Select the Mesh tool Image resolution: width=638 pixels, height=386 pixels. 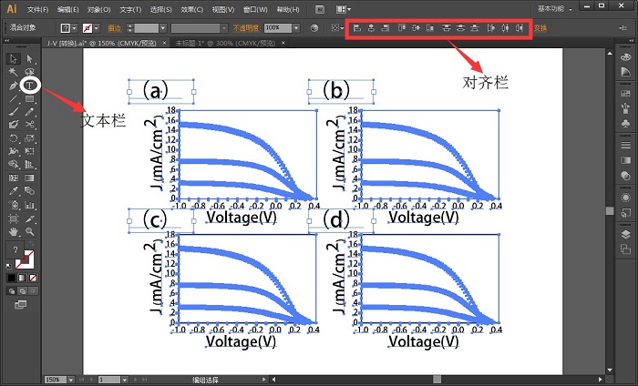[13, 178]
